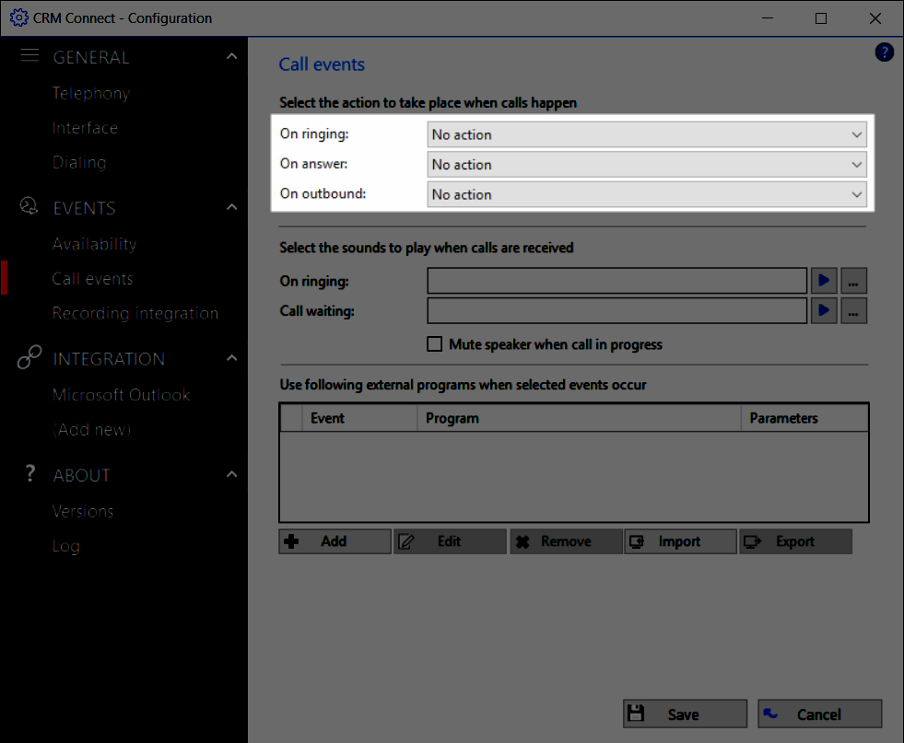Select Microsoft Outlook integration
The width and height of the screenshot is (904, 743).
click(x=121, y=394)
